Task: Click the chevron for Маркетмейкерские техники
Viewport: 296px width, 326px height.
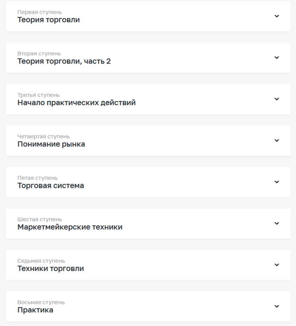Action: click(x=277, y=223)
